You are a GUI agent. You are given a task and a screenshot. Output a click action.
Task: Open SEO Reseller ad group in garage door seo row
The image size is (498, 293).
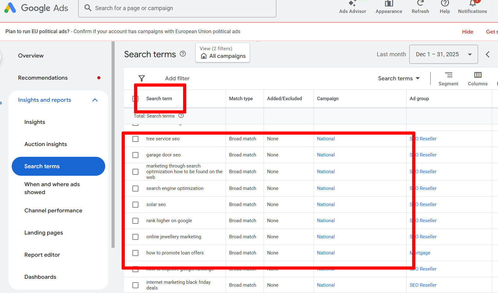[x=423, y=155]
